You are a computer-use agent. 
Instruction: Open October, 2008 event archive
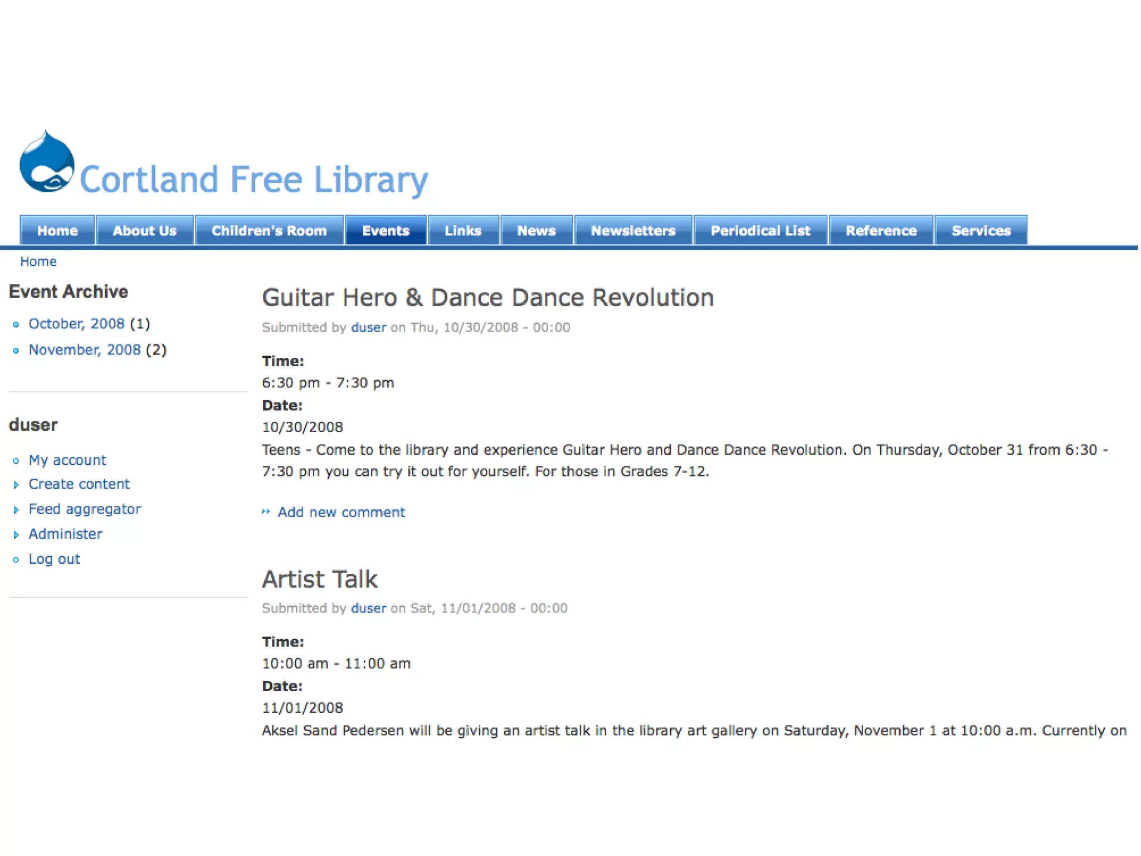pos(76,324)
